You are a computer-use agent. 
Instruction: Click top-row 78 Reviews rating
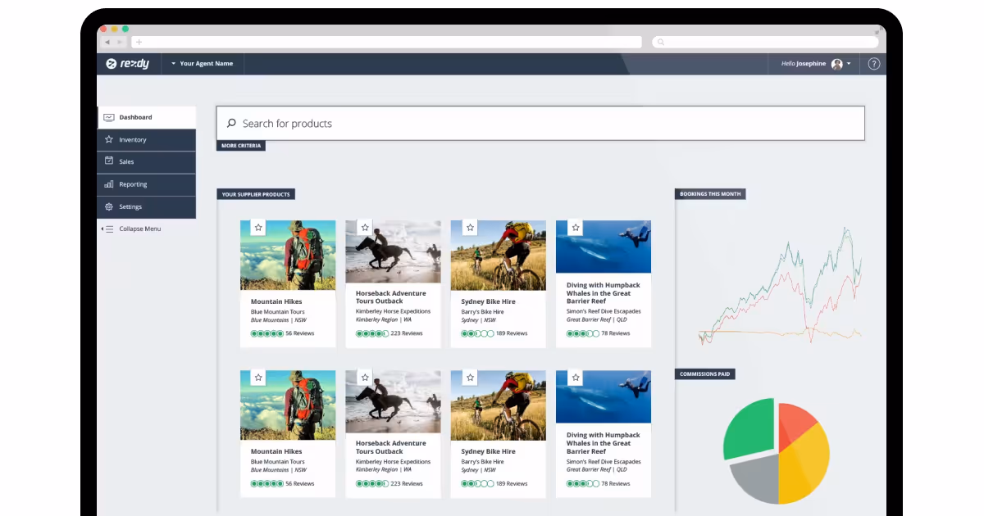pyautogui.click(x=599, y=333)
